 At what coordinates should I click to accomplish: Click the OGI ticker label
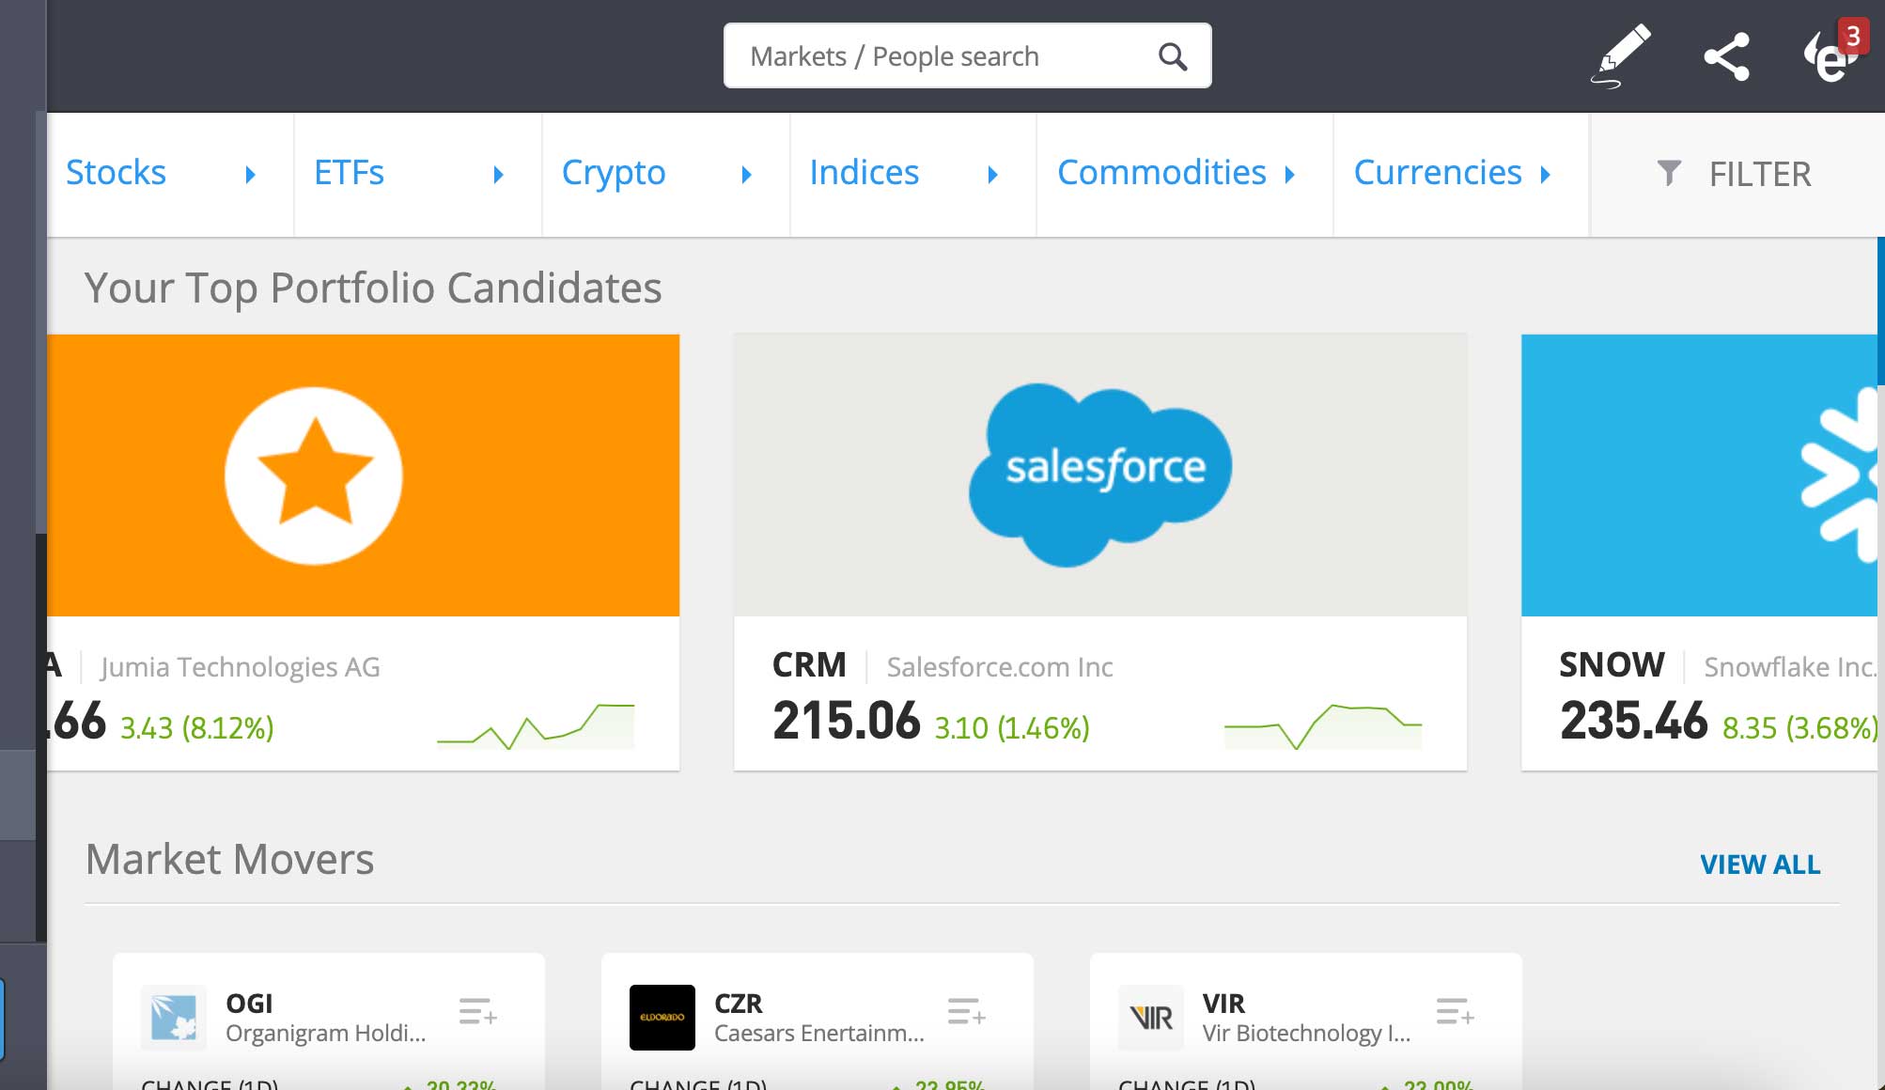click(x=249, y=1004)
